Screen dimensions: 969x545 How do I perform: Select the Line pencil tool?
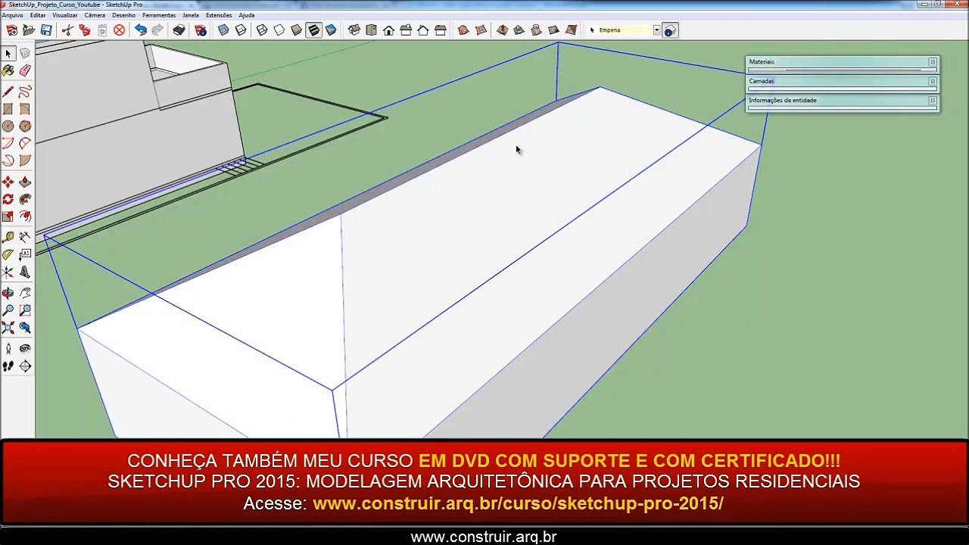coord(8,92)
